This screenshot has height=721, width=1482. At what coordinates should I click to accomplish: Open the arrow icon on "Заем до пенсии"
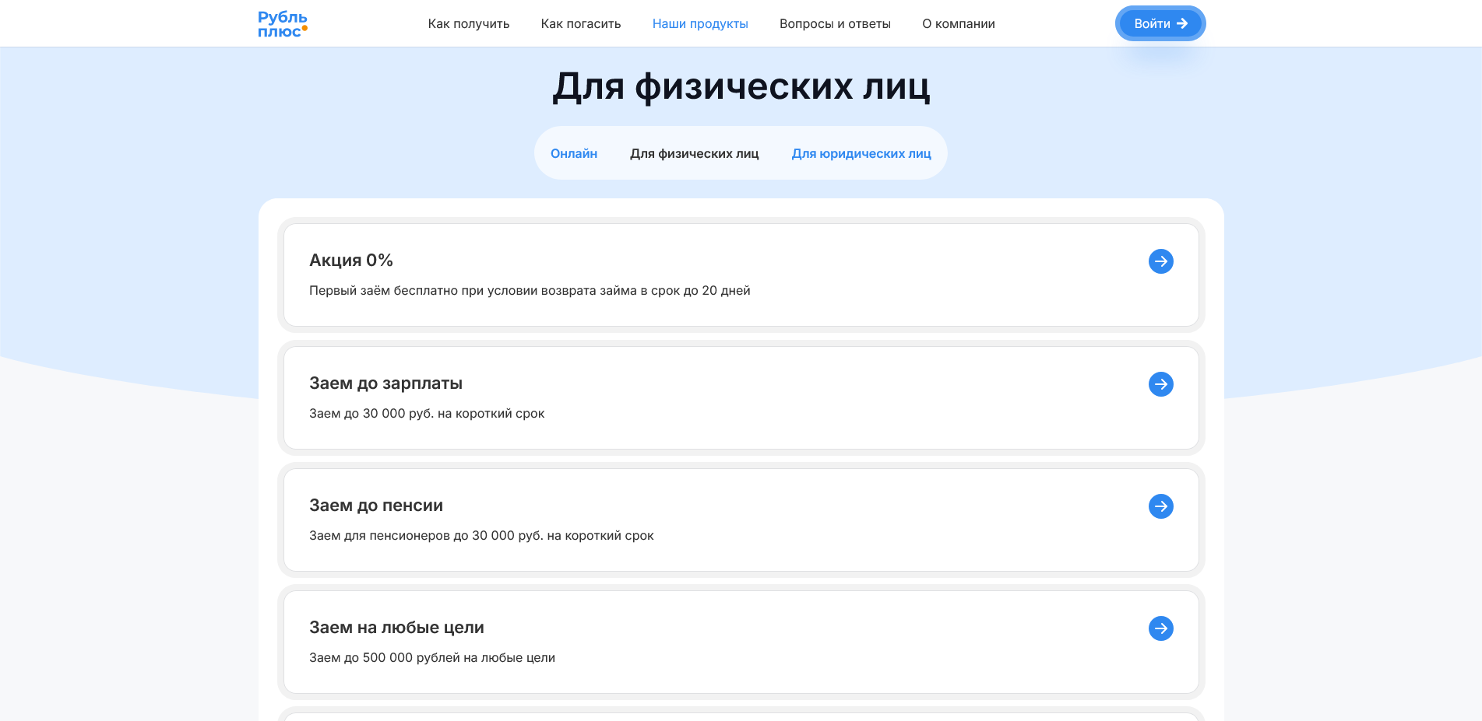[1160, 506]
